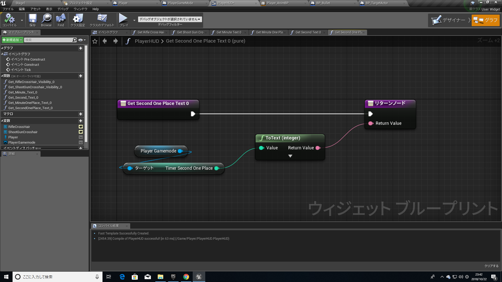Open Chrome from the taskbar
Viewport: 502px width, 282px height.
tap(186, 277)
